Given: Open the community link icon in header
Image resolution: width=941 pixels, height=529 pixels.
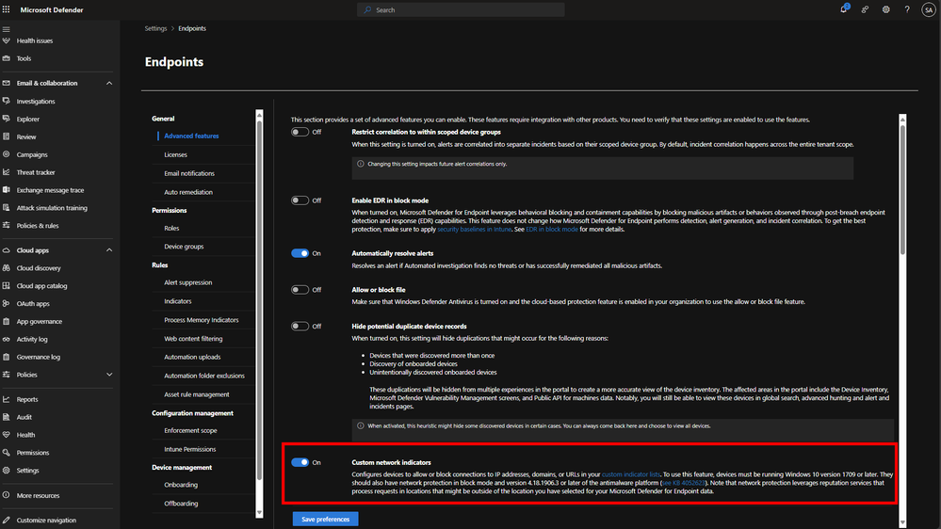Looking at the screenshot, I should coord(865,9).
